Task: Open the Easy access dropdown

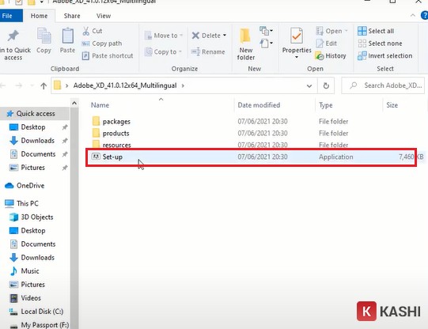Action: coord(266,43)
